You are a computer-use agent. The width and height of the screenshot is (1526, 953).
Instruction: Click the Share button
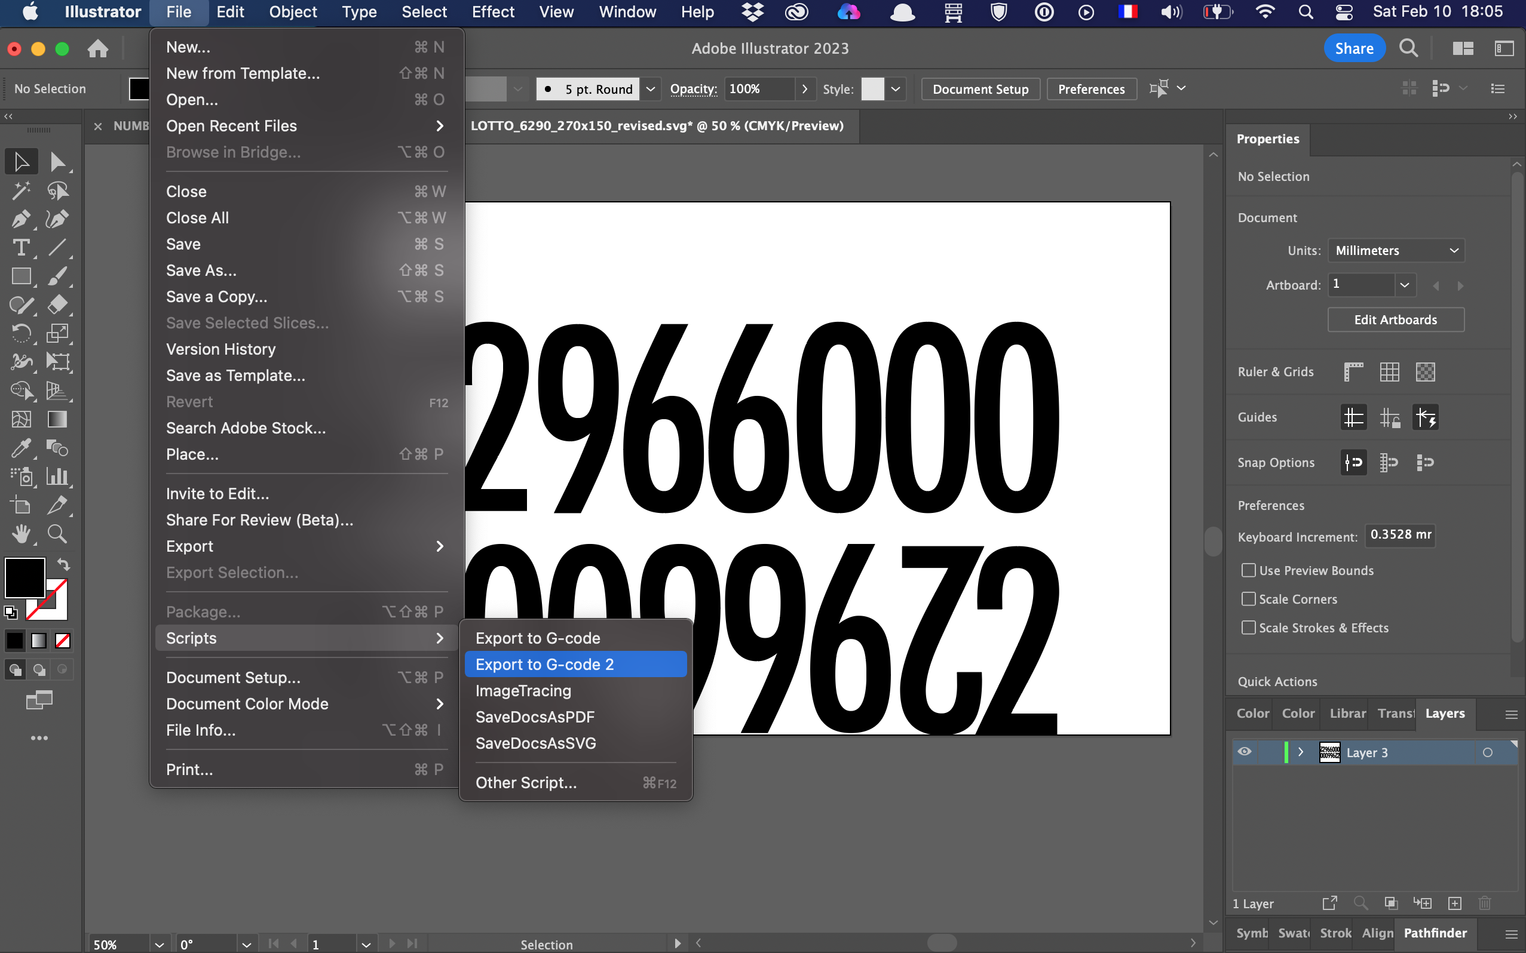tap(1355, 48)
